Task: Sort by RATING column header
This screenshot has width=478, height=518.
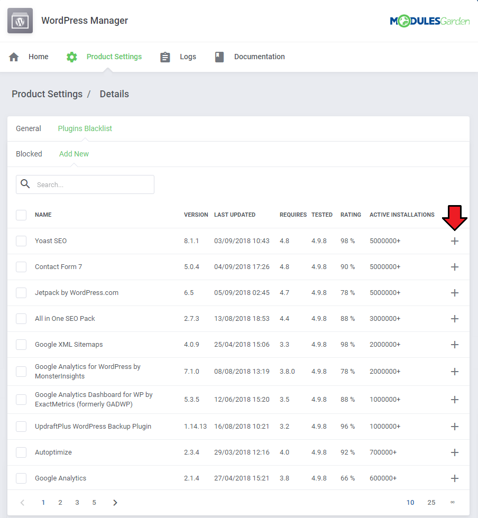Action: [x=351, y=215]
